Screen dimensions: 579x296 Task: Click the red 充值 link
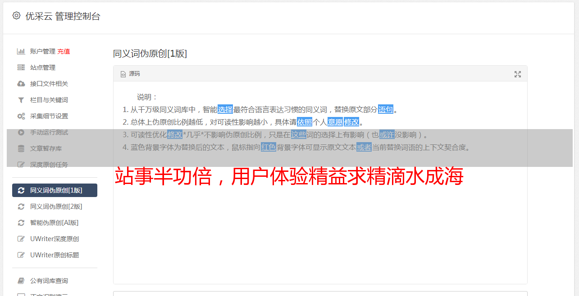click(64, 51)
